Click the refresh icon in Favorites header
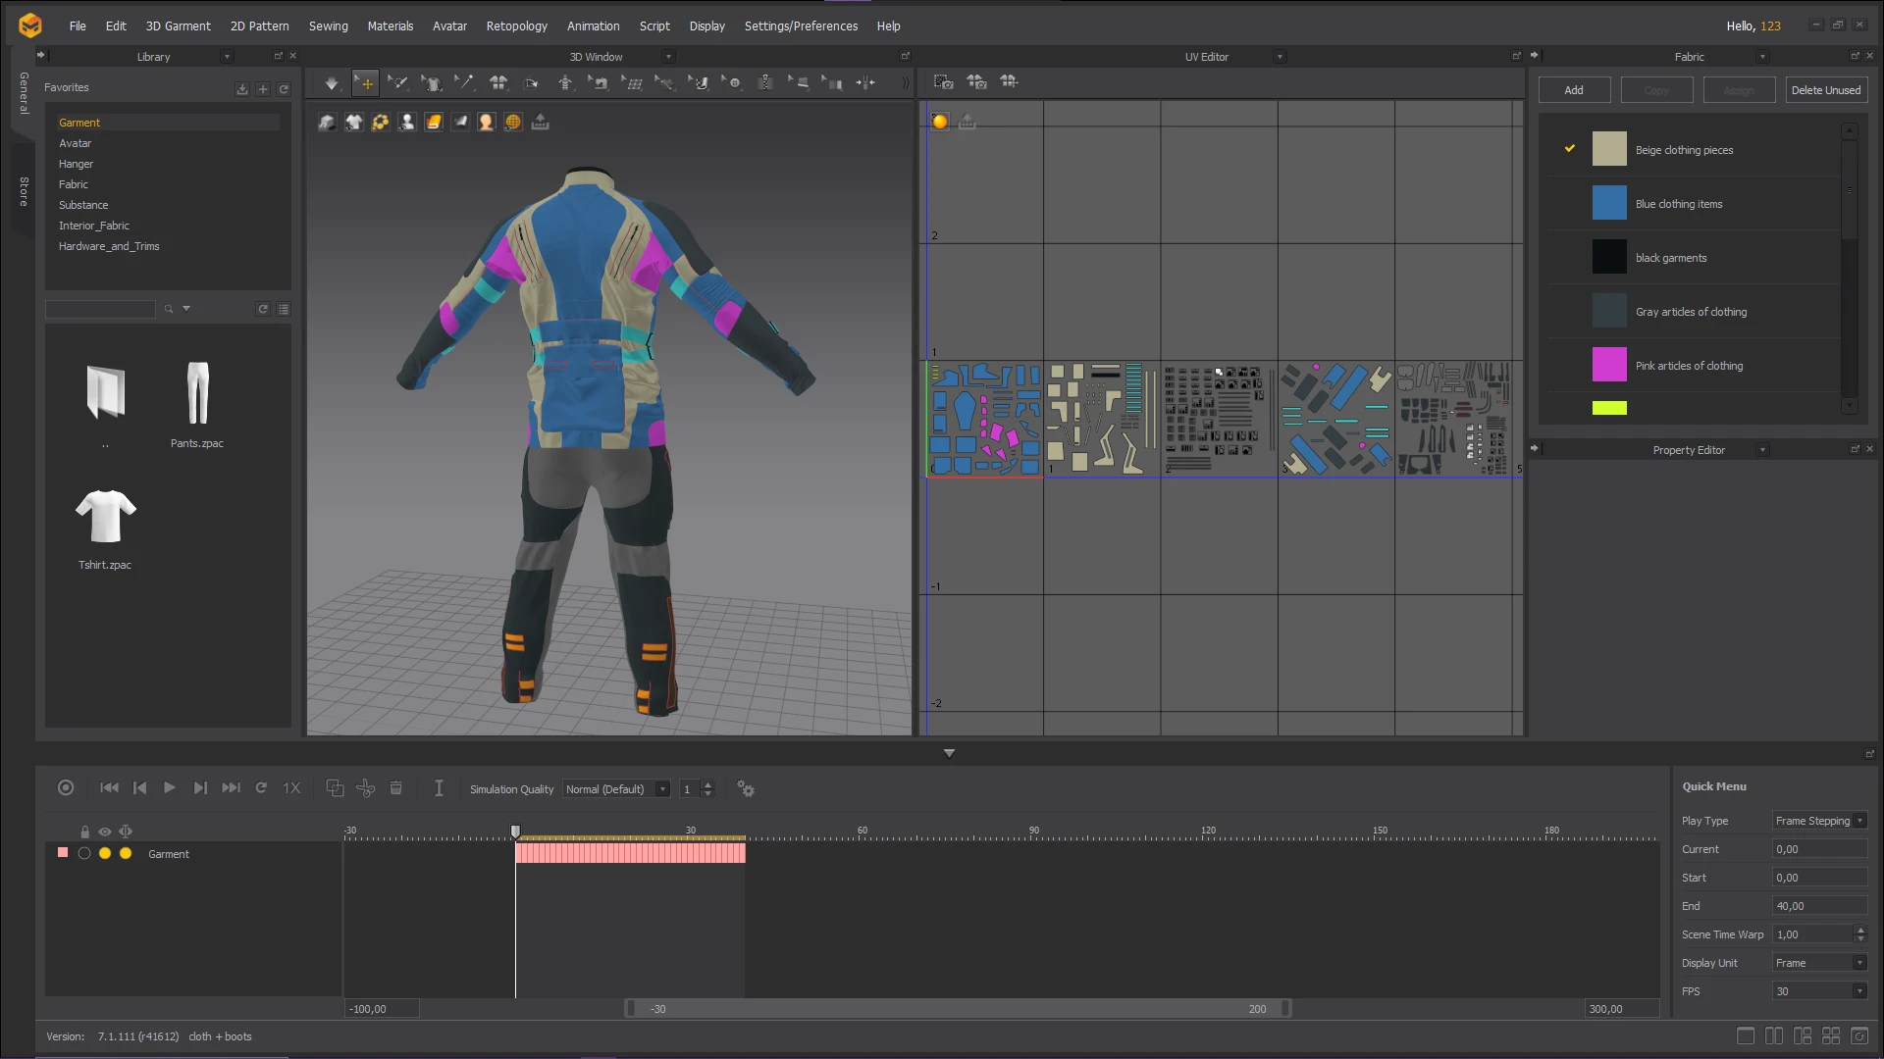The image size is (1884, 1059). tap(284, 89)
